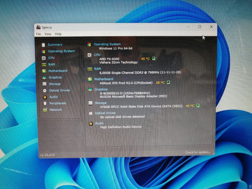Click Audio heading link in summary

(99, 123)
